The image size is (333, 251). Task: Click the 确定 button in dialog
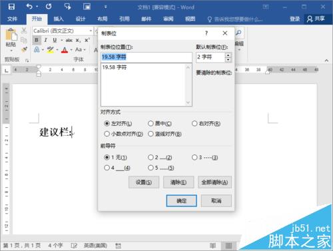tap(182, 201)
